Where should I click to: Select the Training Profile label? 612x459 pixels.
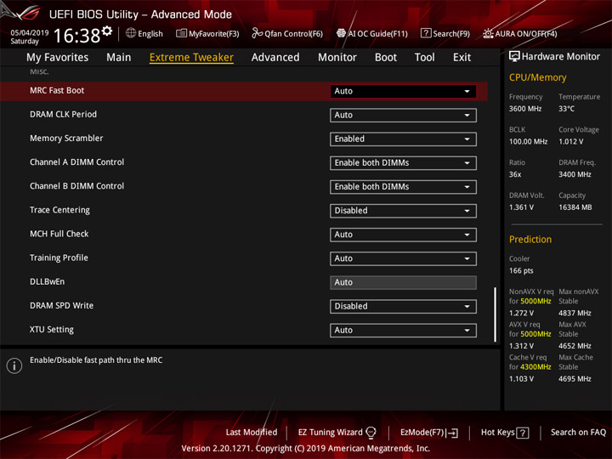[x=59, y=258]
